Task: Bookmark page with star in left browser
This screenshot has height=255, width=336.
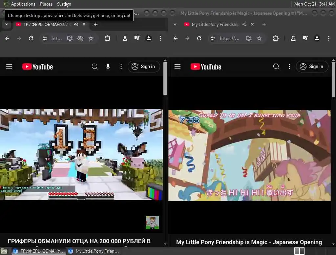Action: (x=91, y=38)
